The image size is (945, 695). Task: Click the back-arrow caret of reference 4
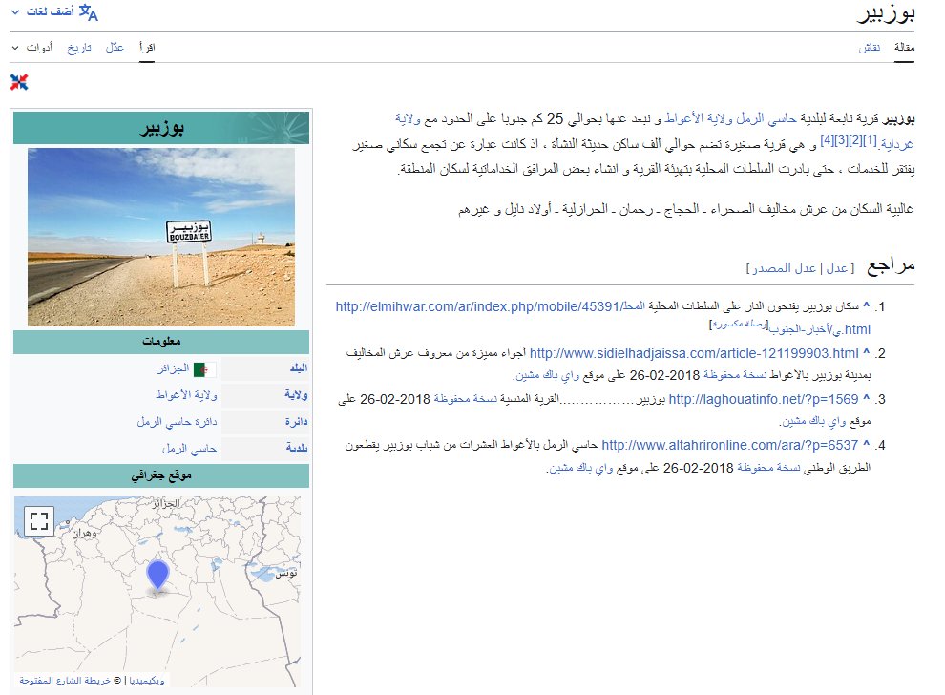(x=867, y=444)
